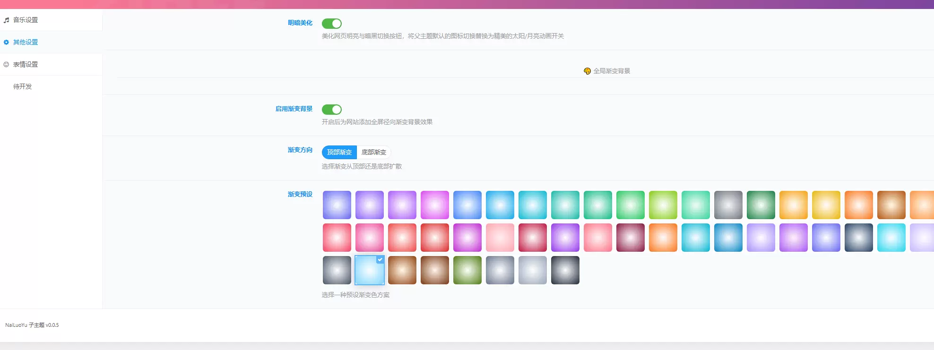Click the checkmark on the selected light blue preset

pos(380,260)
